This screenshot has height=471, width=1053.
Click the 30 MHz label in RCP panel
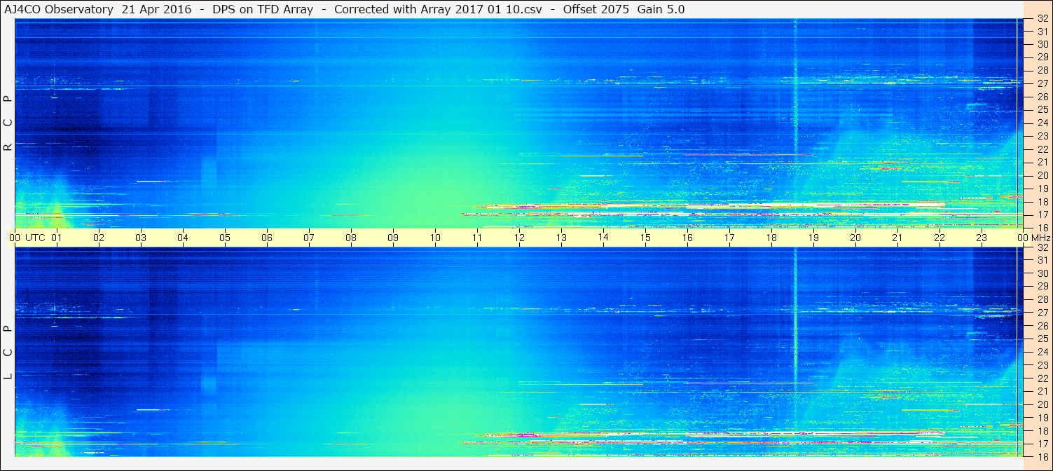[x=1042, y=44]
